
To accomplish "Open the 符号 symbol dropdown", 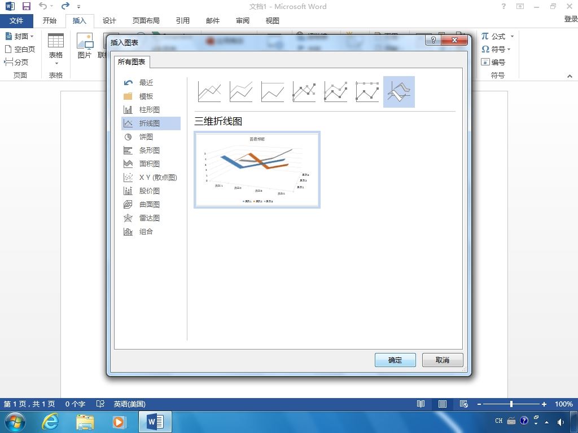I will point(496,49).
